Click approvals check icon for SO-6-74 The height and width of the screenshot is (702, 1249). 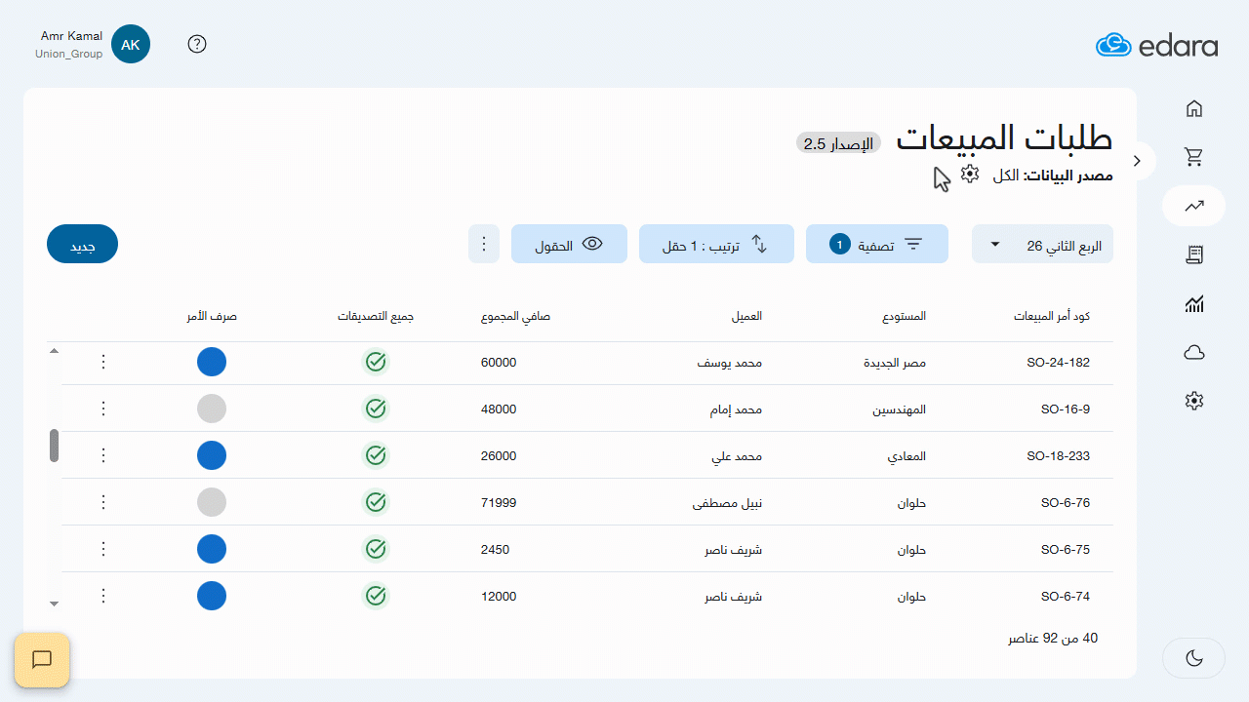point(376,596)
